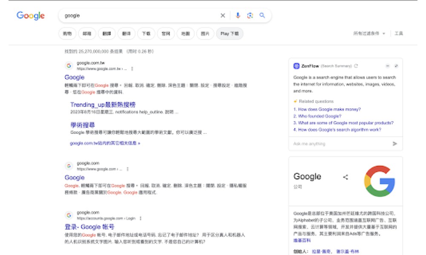Expand more results from google.com.tw link
This screenshot has width=426, height=255.
click(x=105, y=143)
